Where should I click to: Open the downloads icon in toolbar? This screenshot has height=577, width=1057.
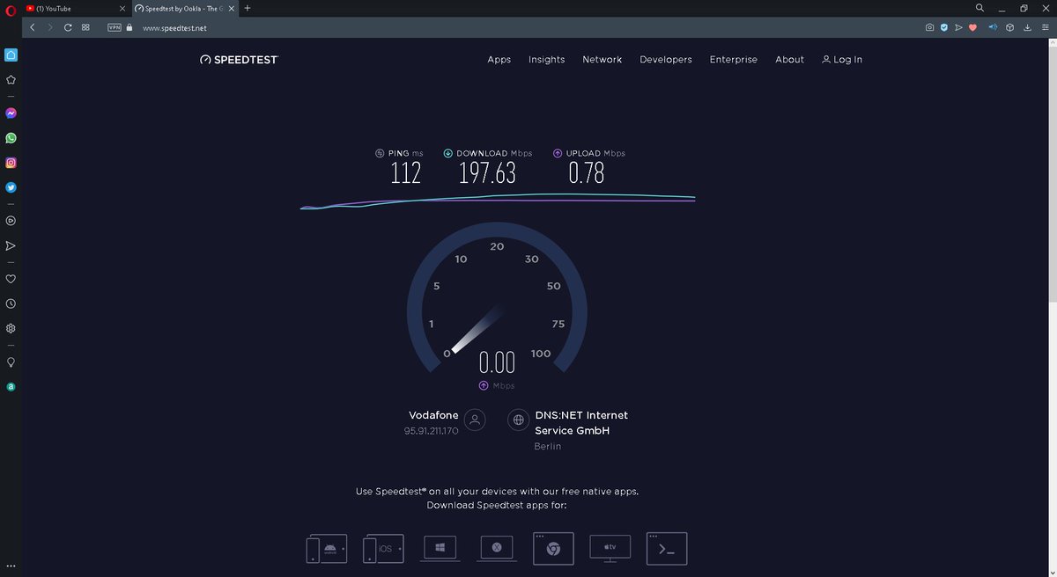pyautogui.click(x=1027, y=27)
